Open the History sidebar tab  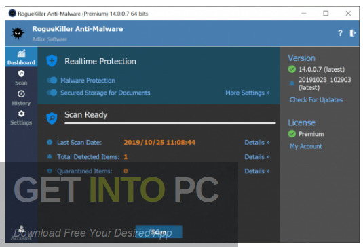point(21,98)
